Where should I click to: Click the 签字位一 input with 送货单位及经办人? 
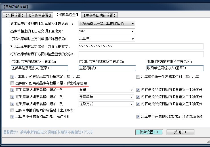pyautogui.click(x=39, y=68)
